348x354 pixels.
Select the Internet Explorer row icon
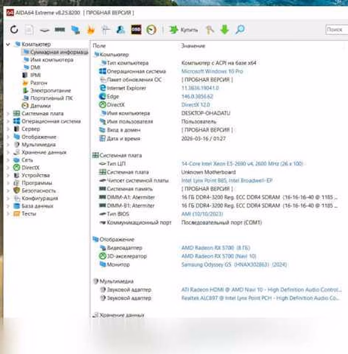point(102,88)
